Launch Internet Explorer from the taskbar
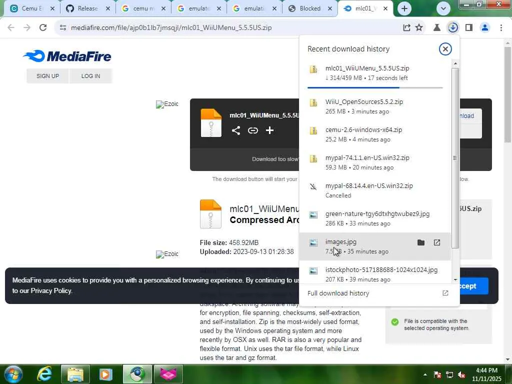This screenshot has width=512, height=384. click(x=44, y=374)
